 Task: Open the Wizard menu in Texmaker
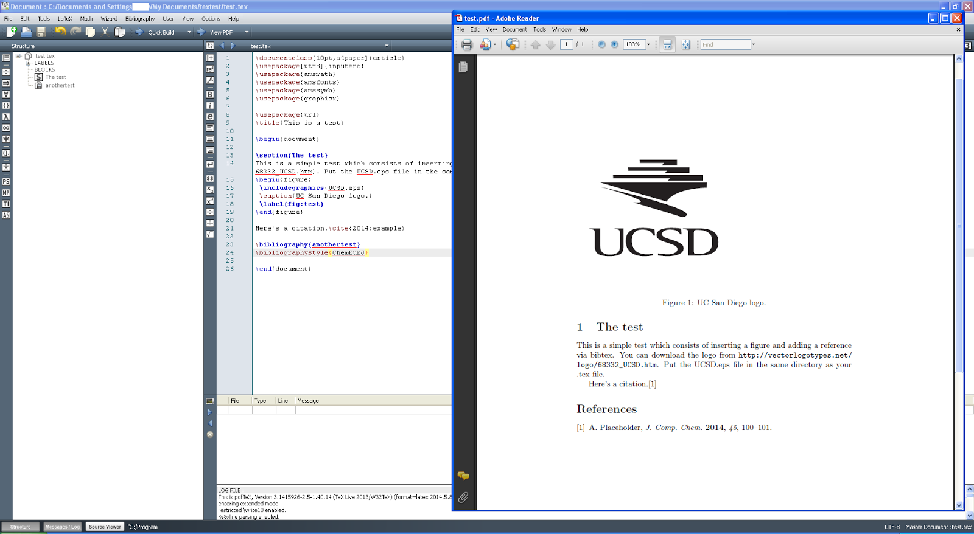pos(109,19)
